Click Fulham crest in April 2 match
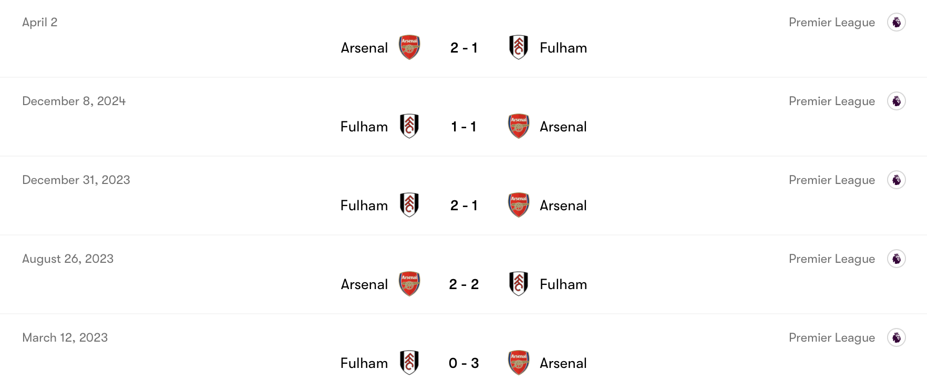Screen dimensions: 927x390 click(519, 47)
